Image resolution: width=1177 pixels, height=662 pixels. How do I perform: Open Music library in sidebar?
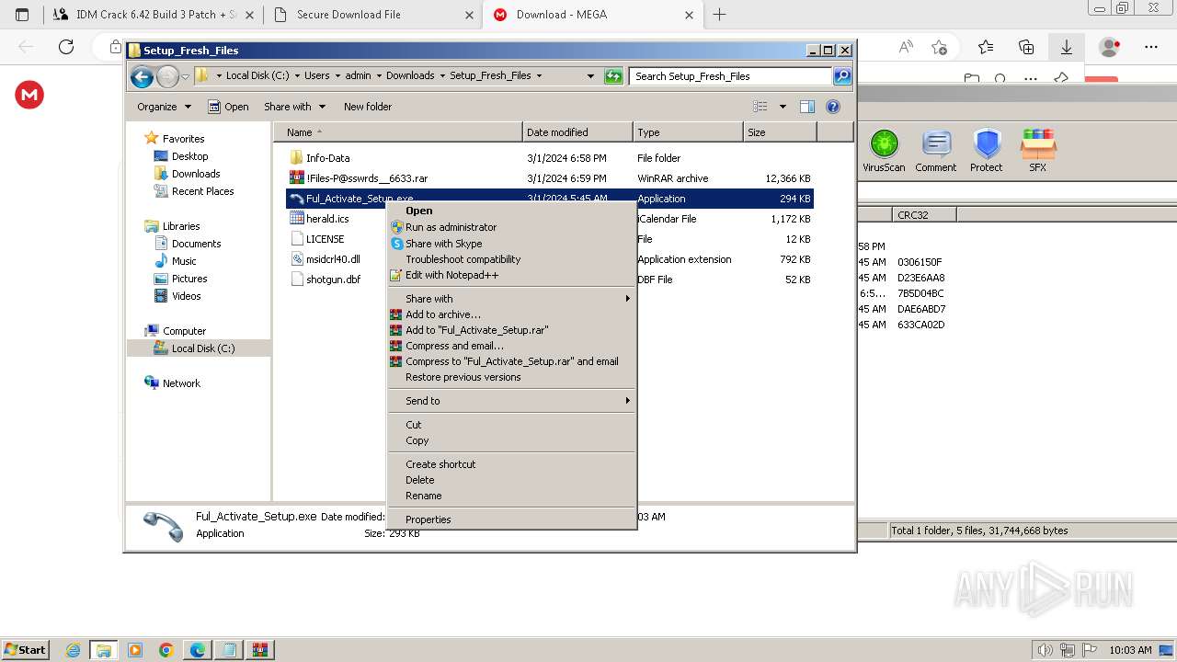(x=184, y=261)
